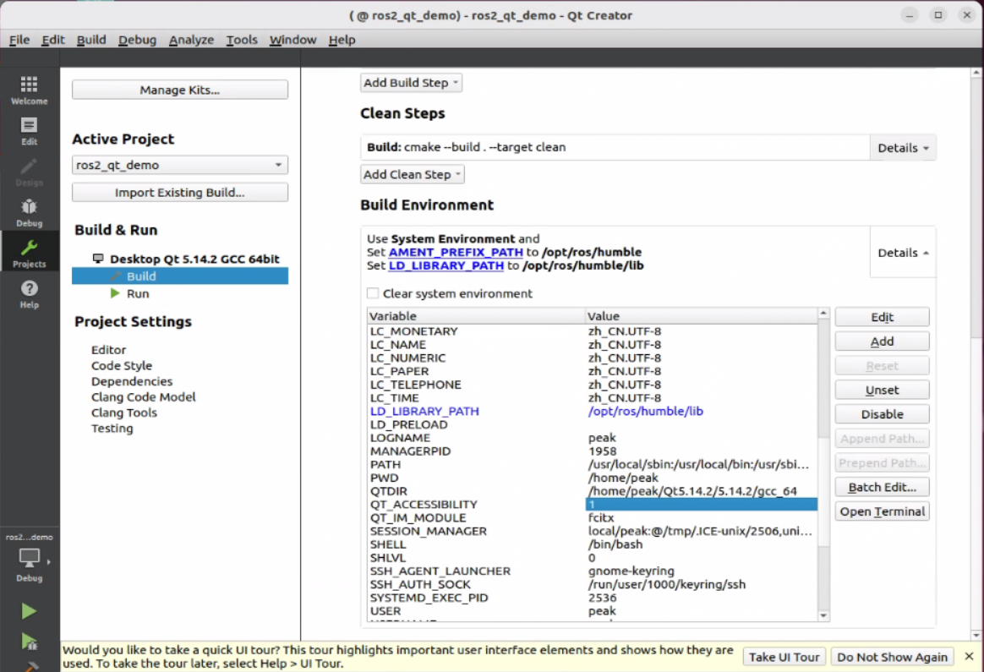Select the SHELL variable row
This screenshot has width=984, height=672.
coord(593,544)
